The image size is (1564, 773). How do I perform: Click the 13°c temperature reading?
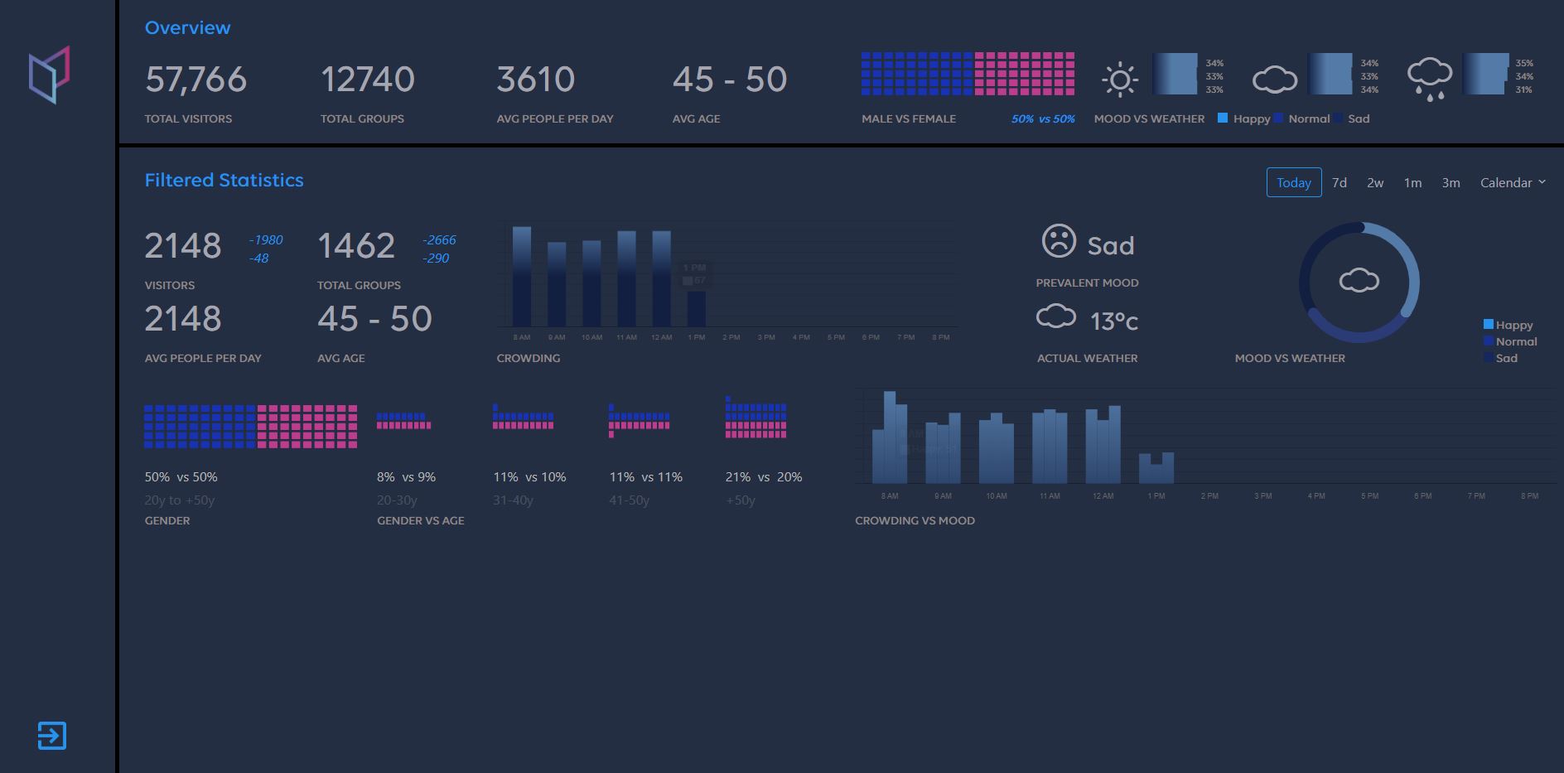pos(1114,321)
